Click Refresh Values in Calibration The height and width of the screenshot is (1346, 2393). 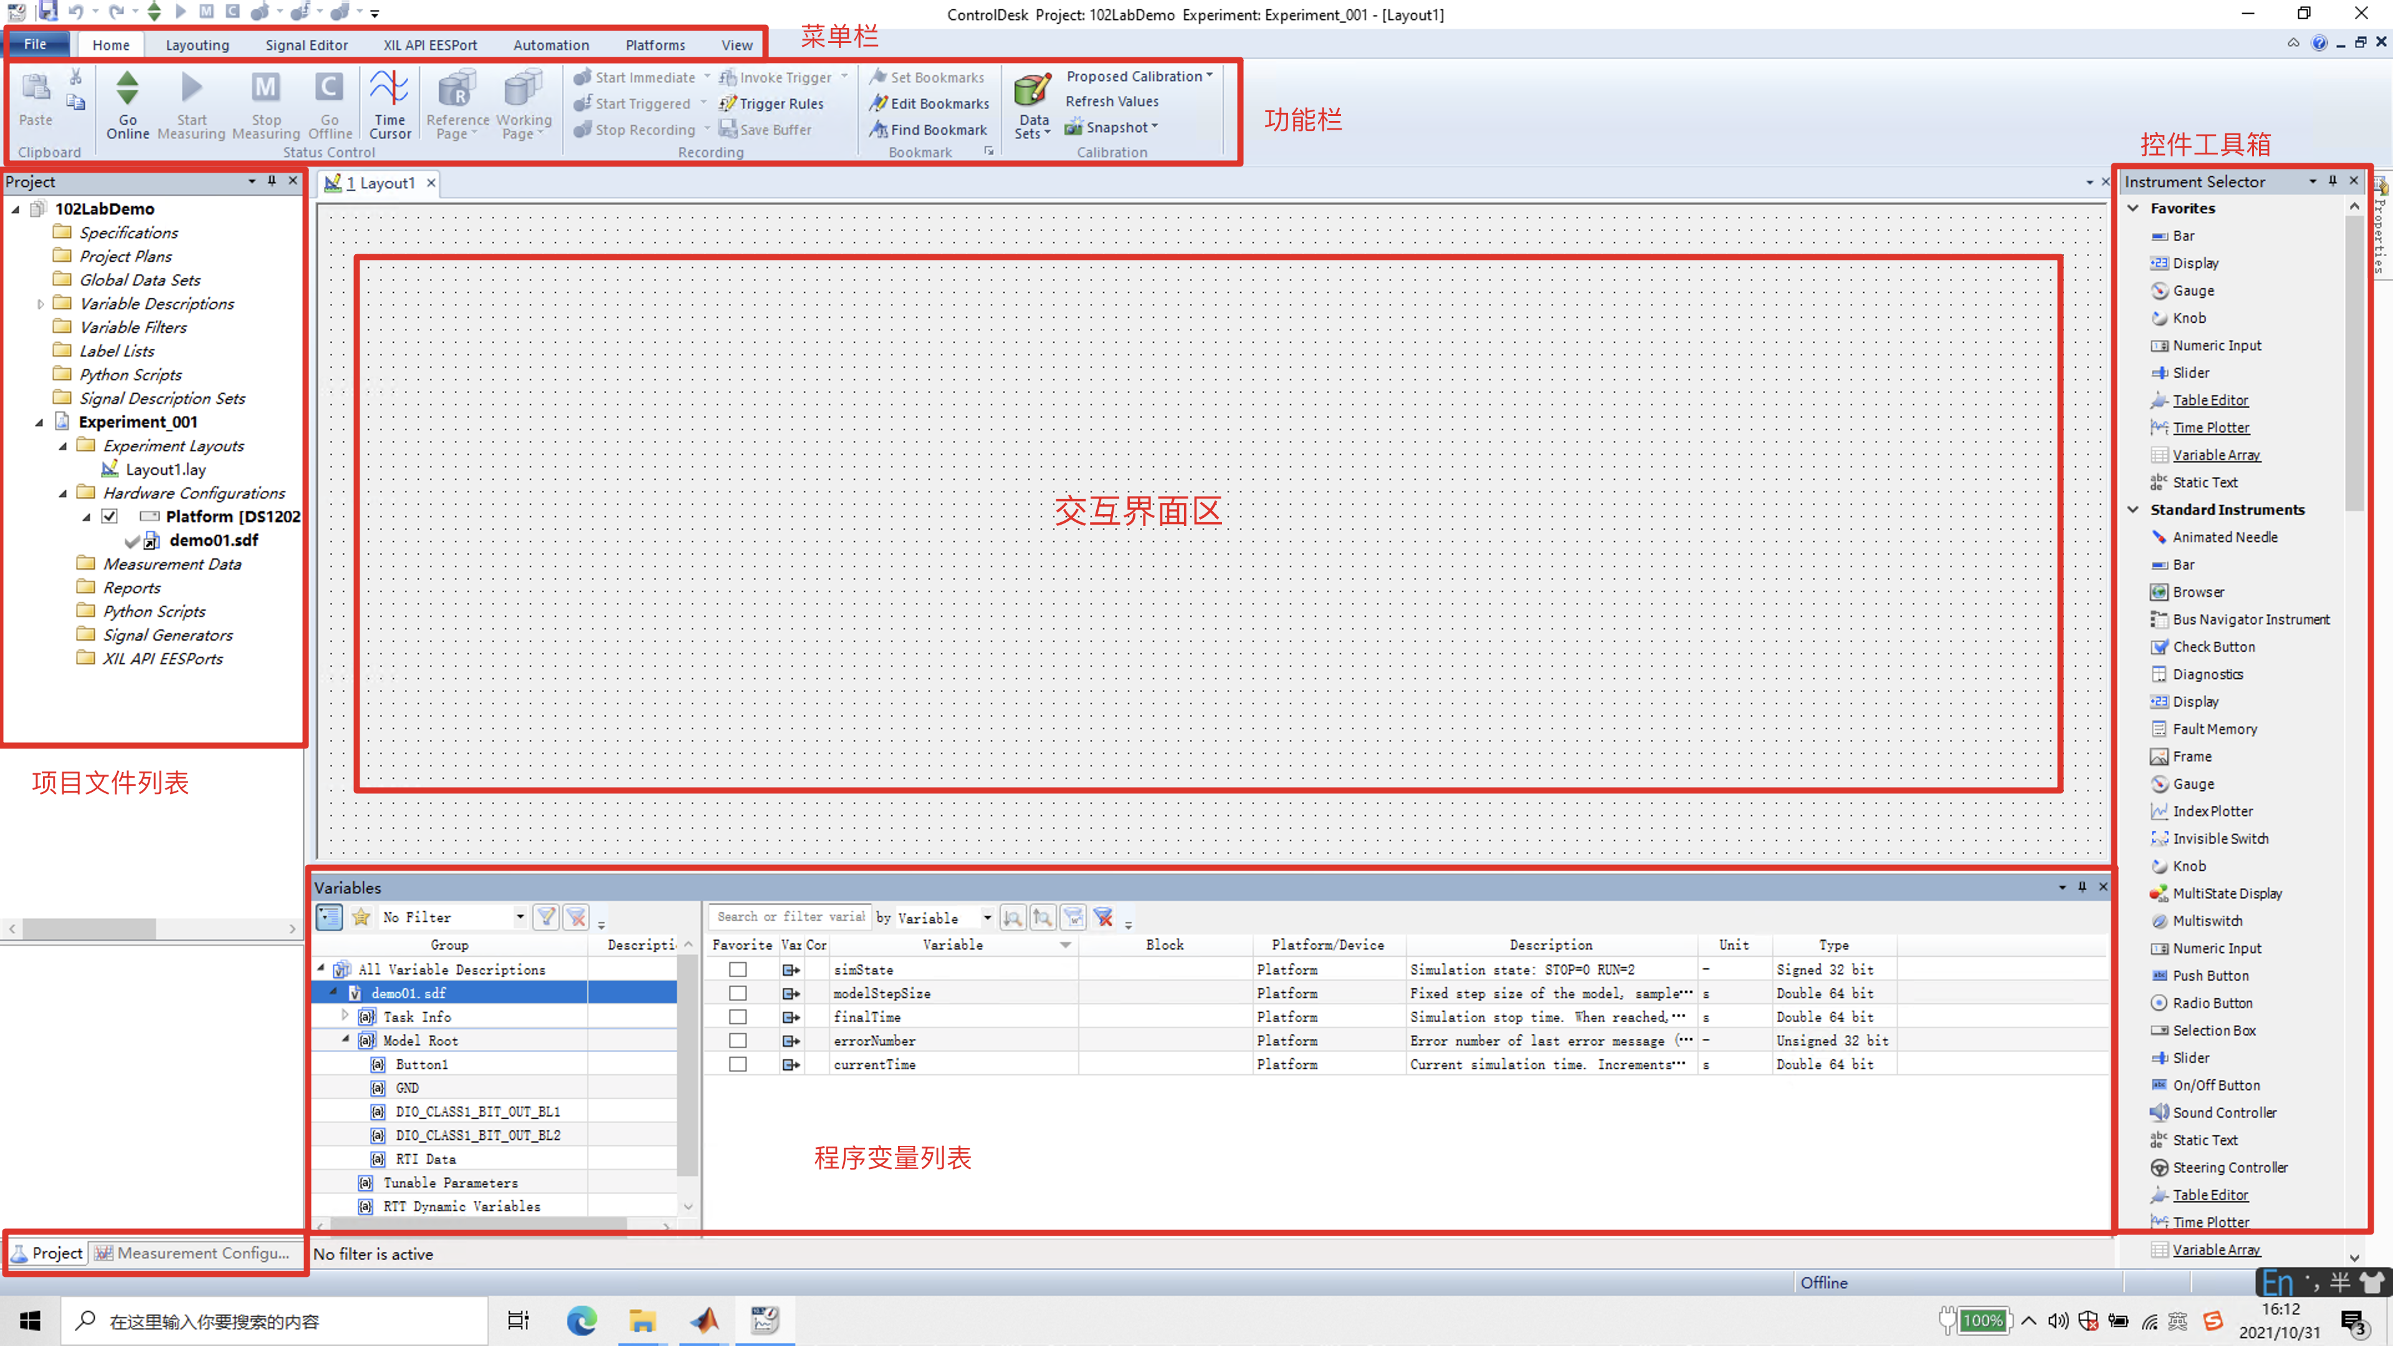[1112, 101]
